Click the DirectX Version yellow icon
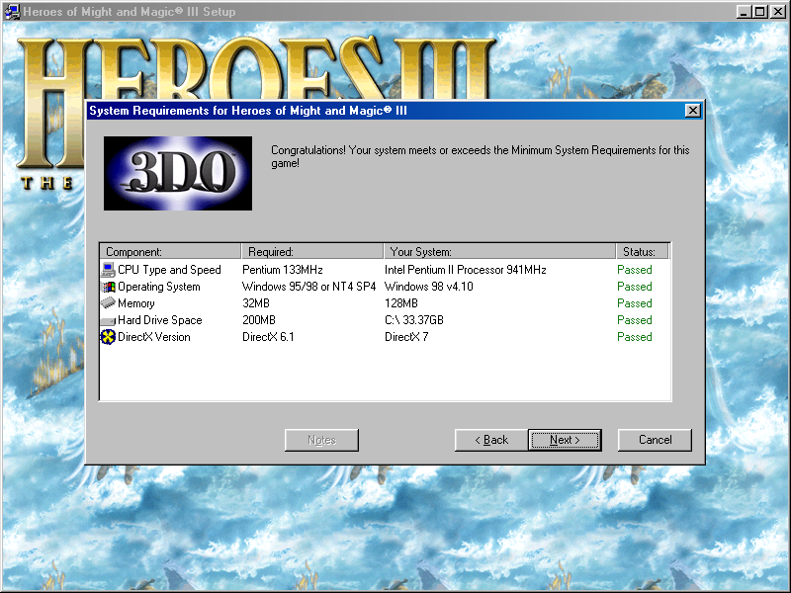 (108, 337)
